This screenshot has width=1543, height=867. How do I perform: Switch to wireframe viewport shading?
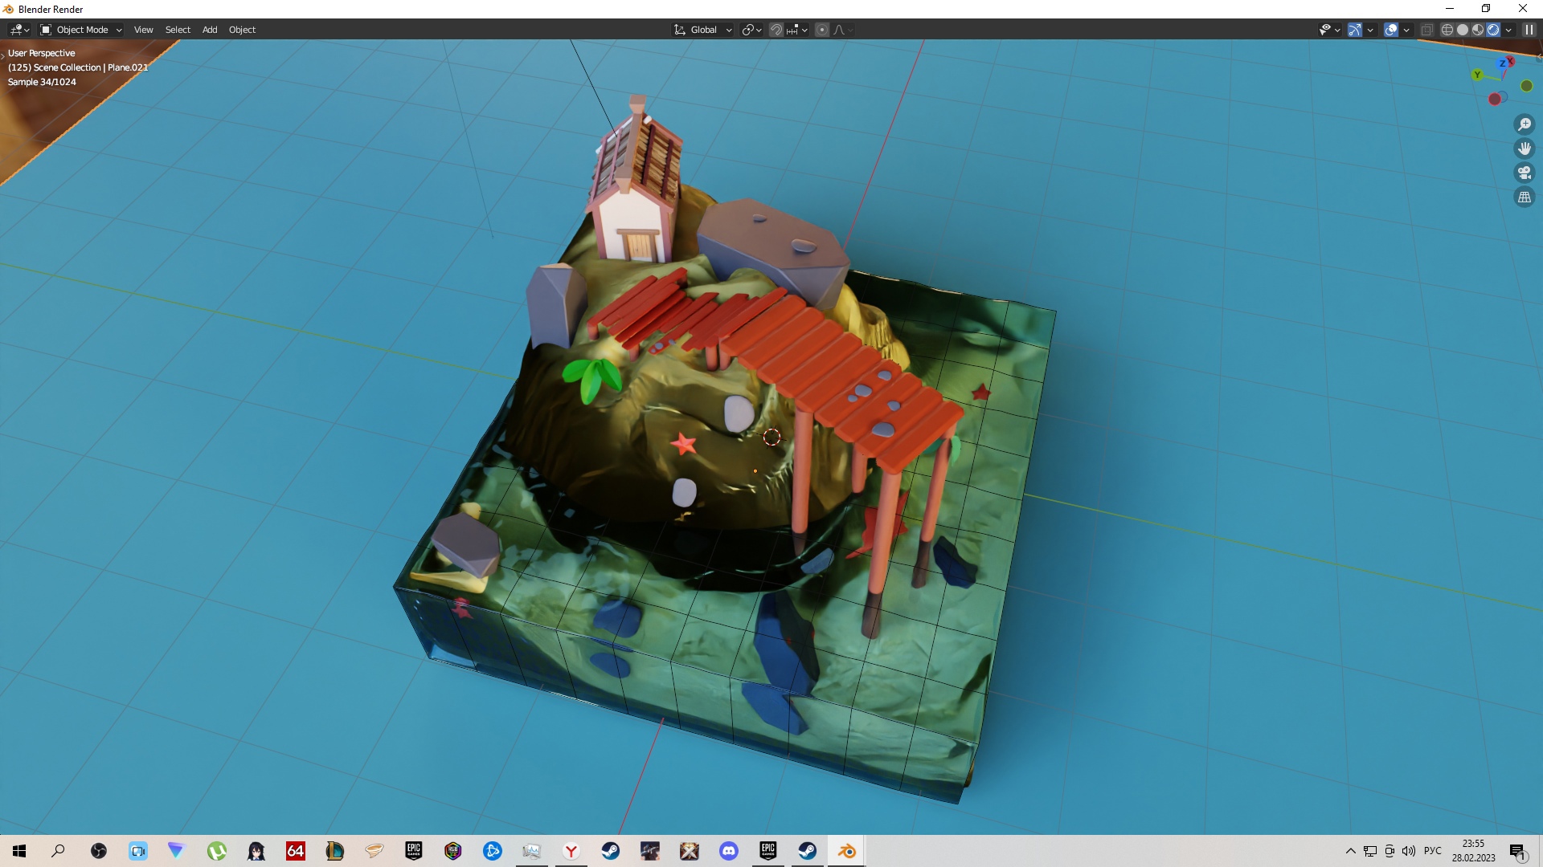point(1447,30)
